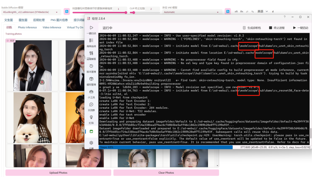Click the uppercase AA icon in top toolbar
Viewport: 312px width, 177px height.
tap(236, 12)
